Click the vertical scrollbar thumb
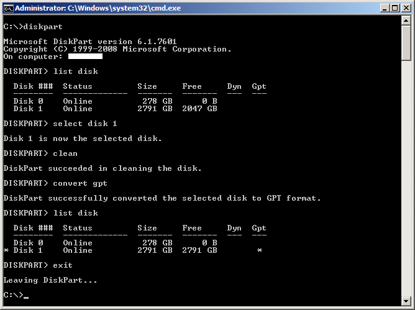Image resolution: width=415 pixels, height=310 pixels. click(406, 45)
